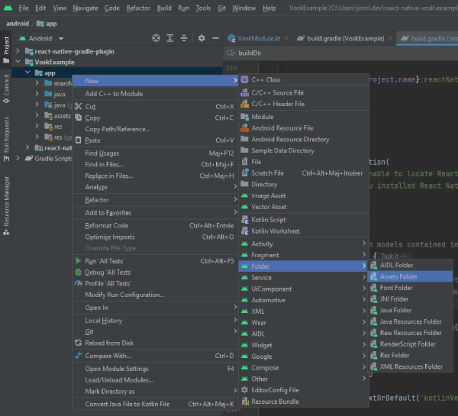Expand the assets folder tree node
The height and width of the screenshot is (416, 458).
37,115
